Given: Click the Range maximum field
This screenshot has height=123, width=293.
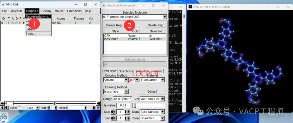Looking at the screenshot, I should (127, 99).
